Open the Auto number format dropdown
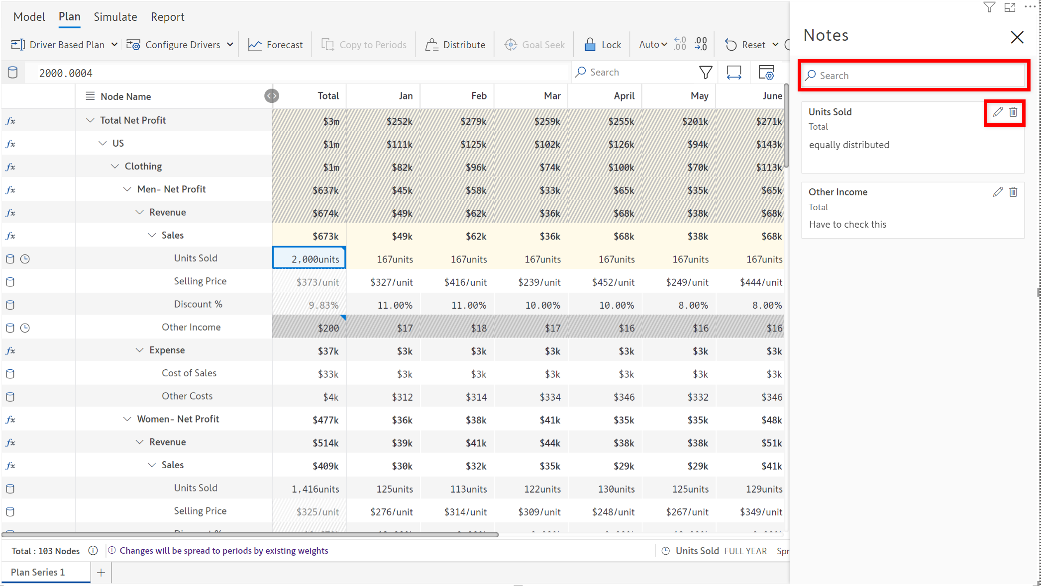Viewport: 1041px width, 586px height. click(x=653, y=45)
